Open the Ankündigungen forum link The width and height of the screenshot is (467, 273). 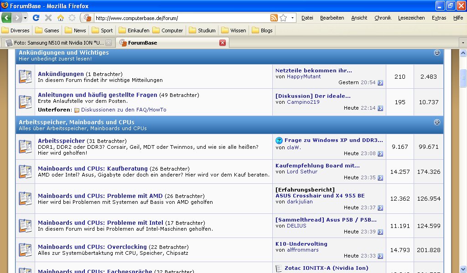coord(61,74)
